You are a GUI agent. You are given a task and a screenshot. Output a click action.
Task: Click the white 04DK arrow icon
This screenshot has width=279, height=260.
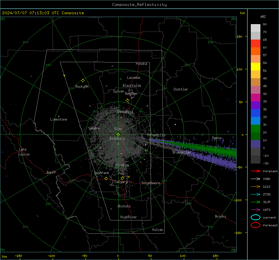[255, 179]
